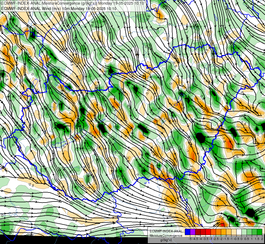This screenshot has width=265, height=244.
Task: Click the pale peach legend swatch
Action: coord(234,232)
